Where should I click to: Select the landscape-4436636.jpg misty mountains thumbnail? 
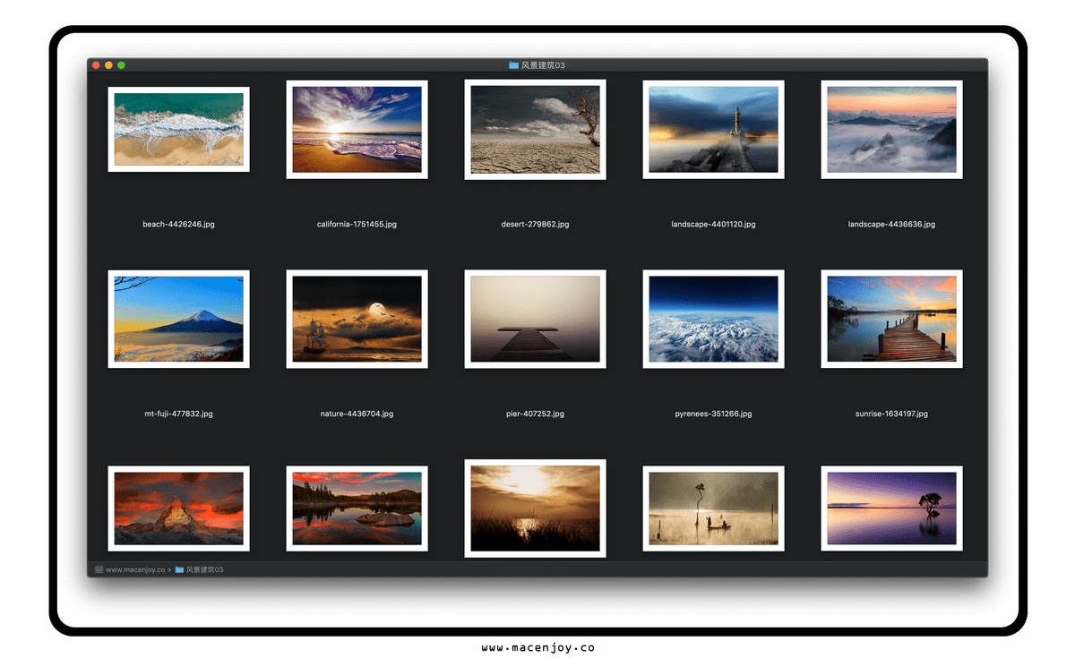(x=891, y=129)
